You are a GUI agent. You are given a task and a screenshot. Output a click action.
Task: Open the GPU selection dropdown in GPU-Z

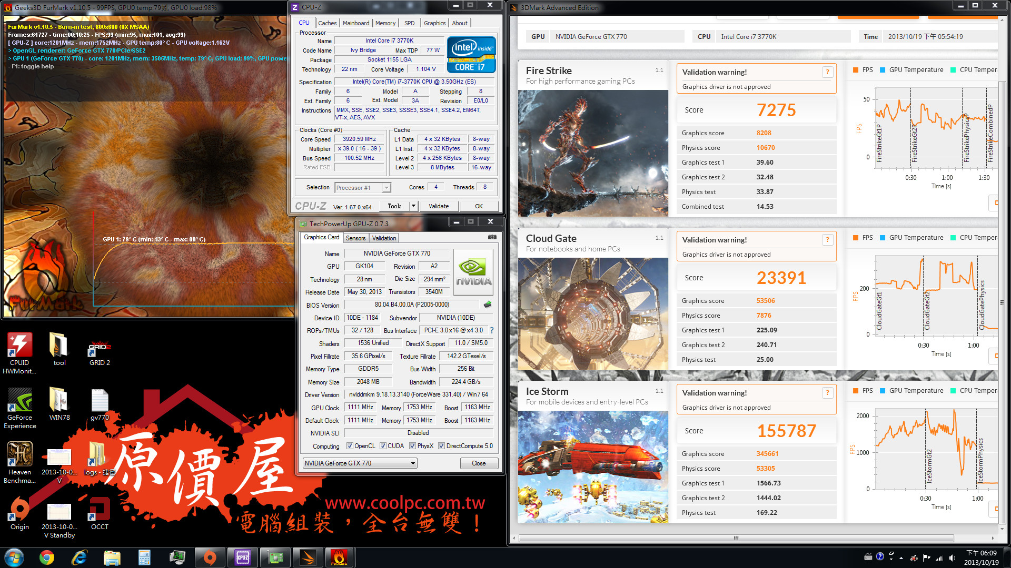(x=360, y=463)
